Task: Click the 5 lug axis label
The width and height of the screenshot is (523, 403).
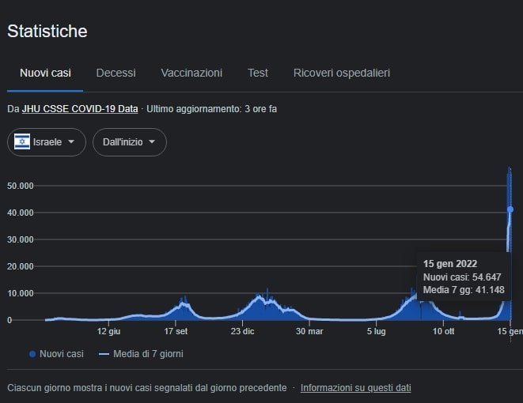Action: click(377, 331)
